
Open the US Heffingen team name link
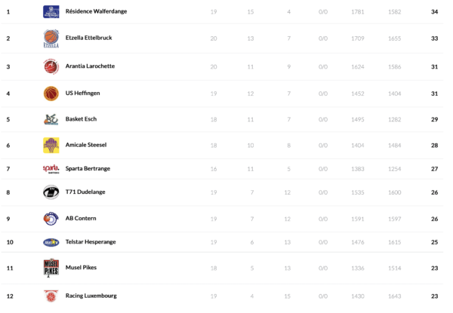pos(83,94)
